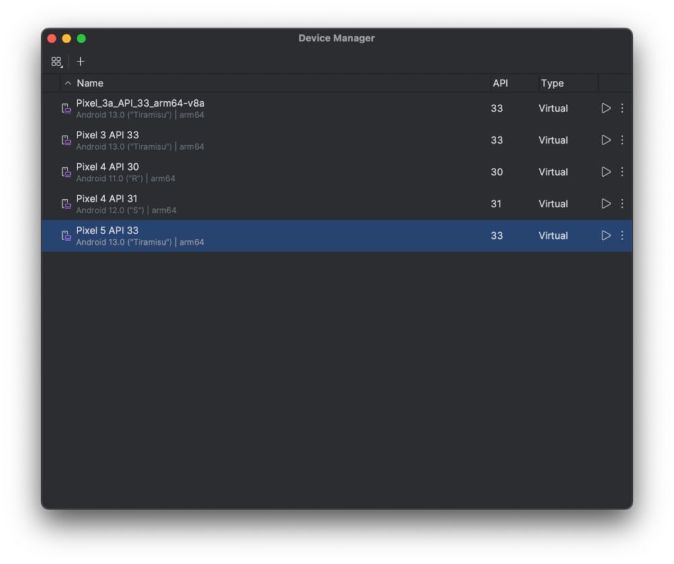Click device icon for Pixel_3a_API_33_arm64-v8a

tap(66, 109)
